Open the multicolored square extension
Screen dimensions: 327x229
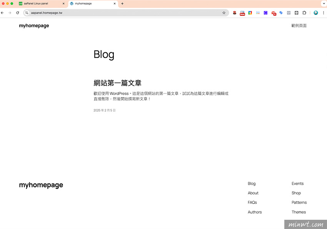[250, 13]
